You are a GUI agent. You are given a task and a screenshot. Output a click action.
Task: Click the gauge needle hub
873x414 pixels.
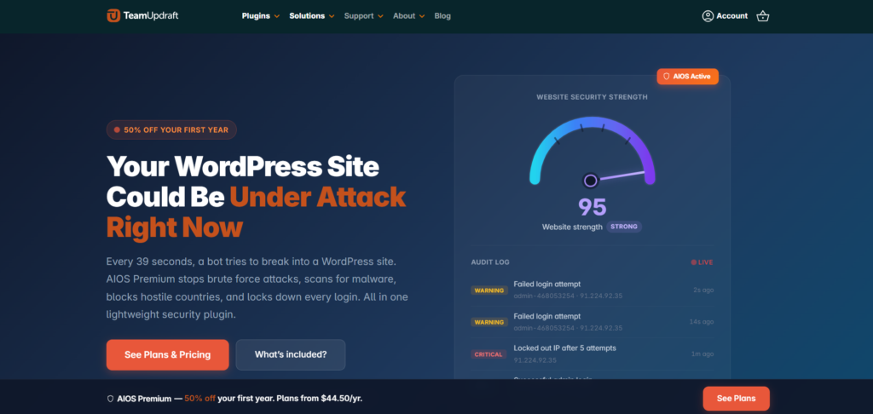click(591, 181)
